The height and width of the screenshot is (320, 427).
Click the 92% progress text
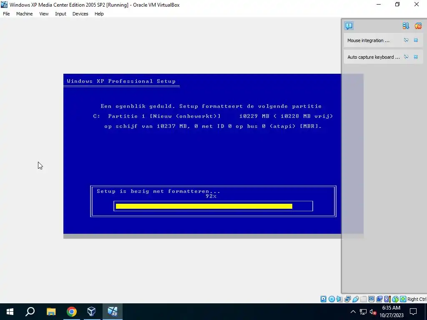tap(211, 196)
